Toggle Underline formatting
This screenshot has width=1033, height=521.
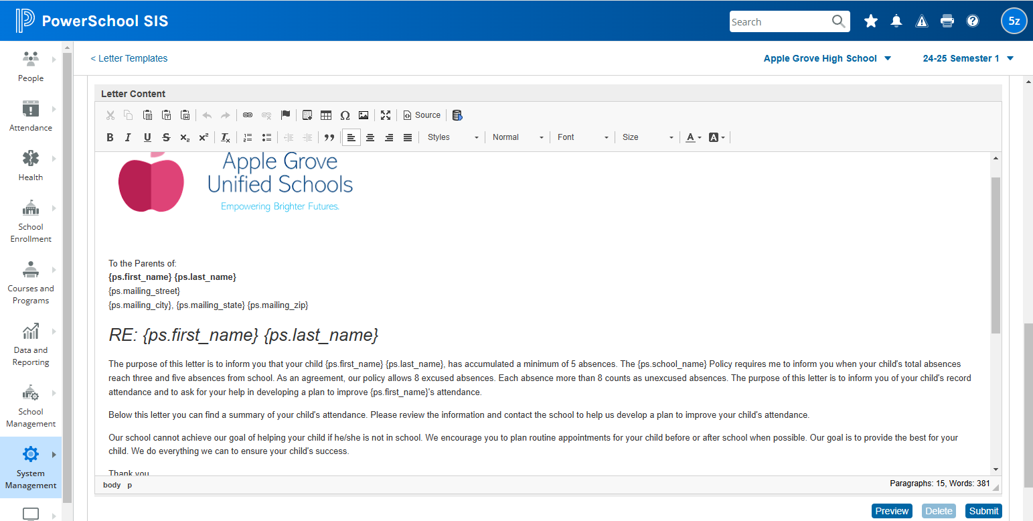coord(147,137)
